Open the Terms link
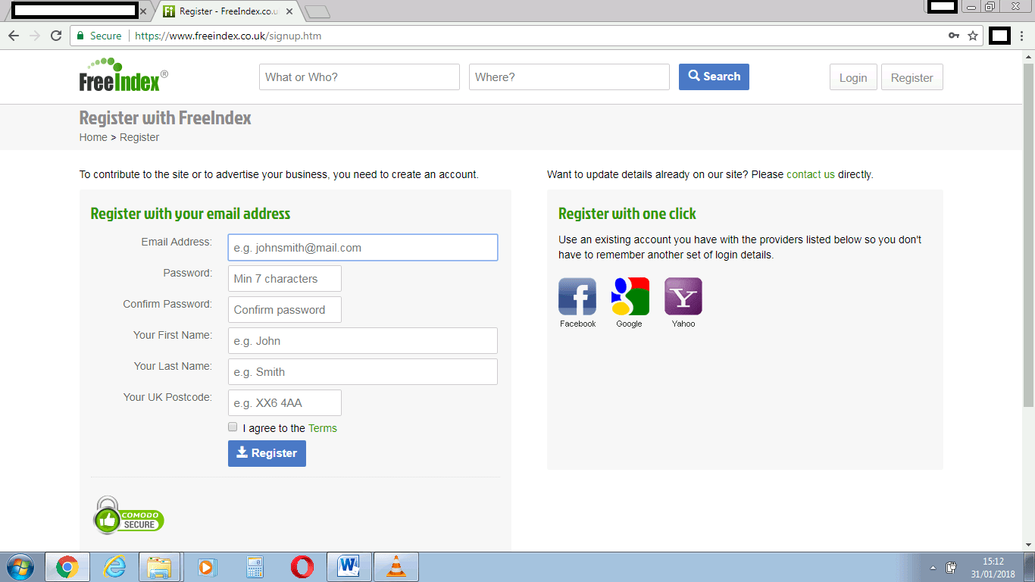1035x582 pixels. (321, 427)
